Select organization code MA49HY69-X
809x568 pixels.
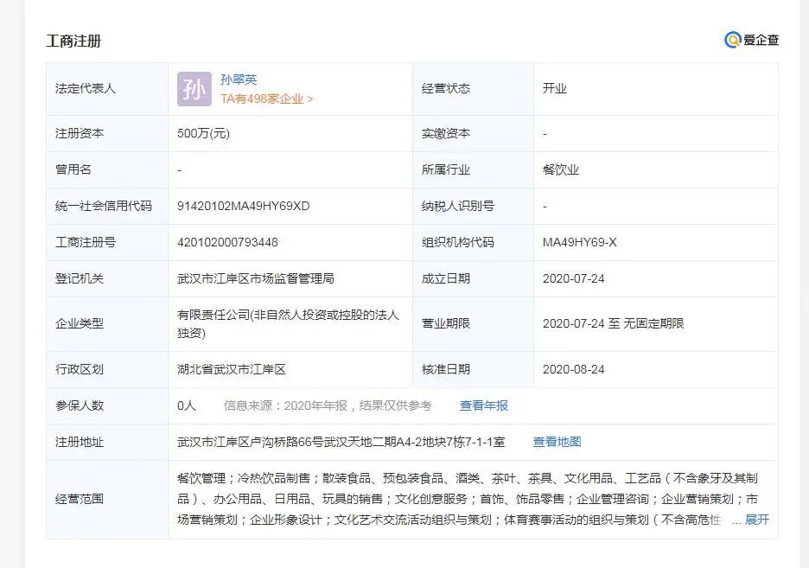tap(579, 242)
